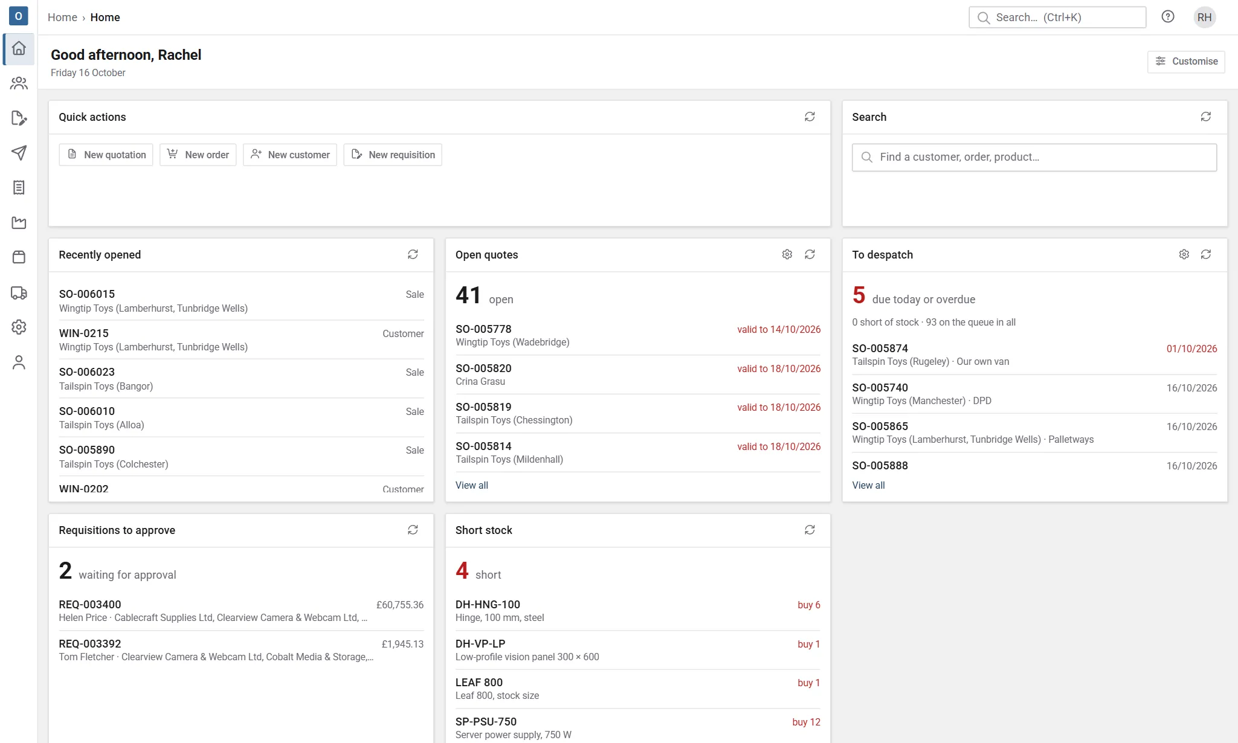Refresh the To despatch panel
Viewport: 1238px width, 743px height.
click(x=1206, y=254)
